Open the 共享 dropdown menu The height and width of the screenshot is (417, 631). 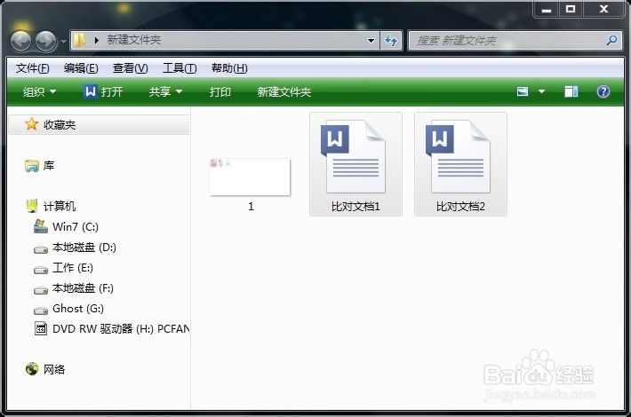[x=165, y=92]
